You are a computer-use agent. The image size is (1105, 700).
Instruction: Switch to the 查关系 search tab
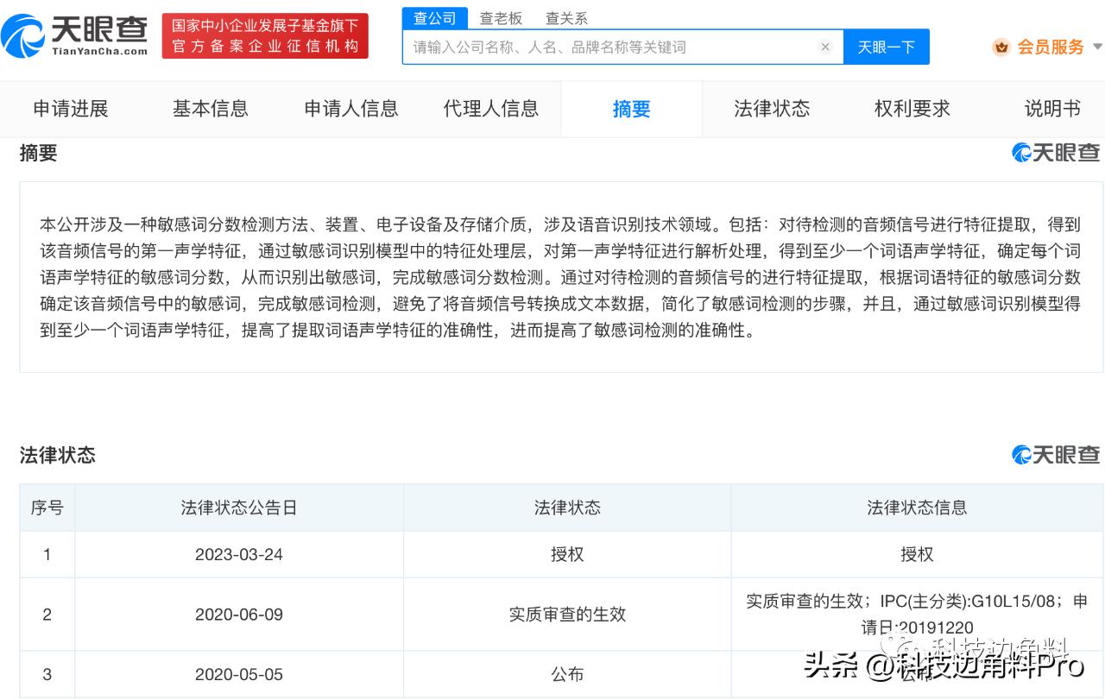565,17
